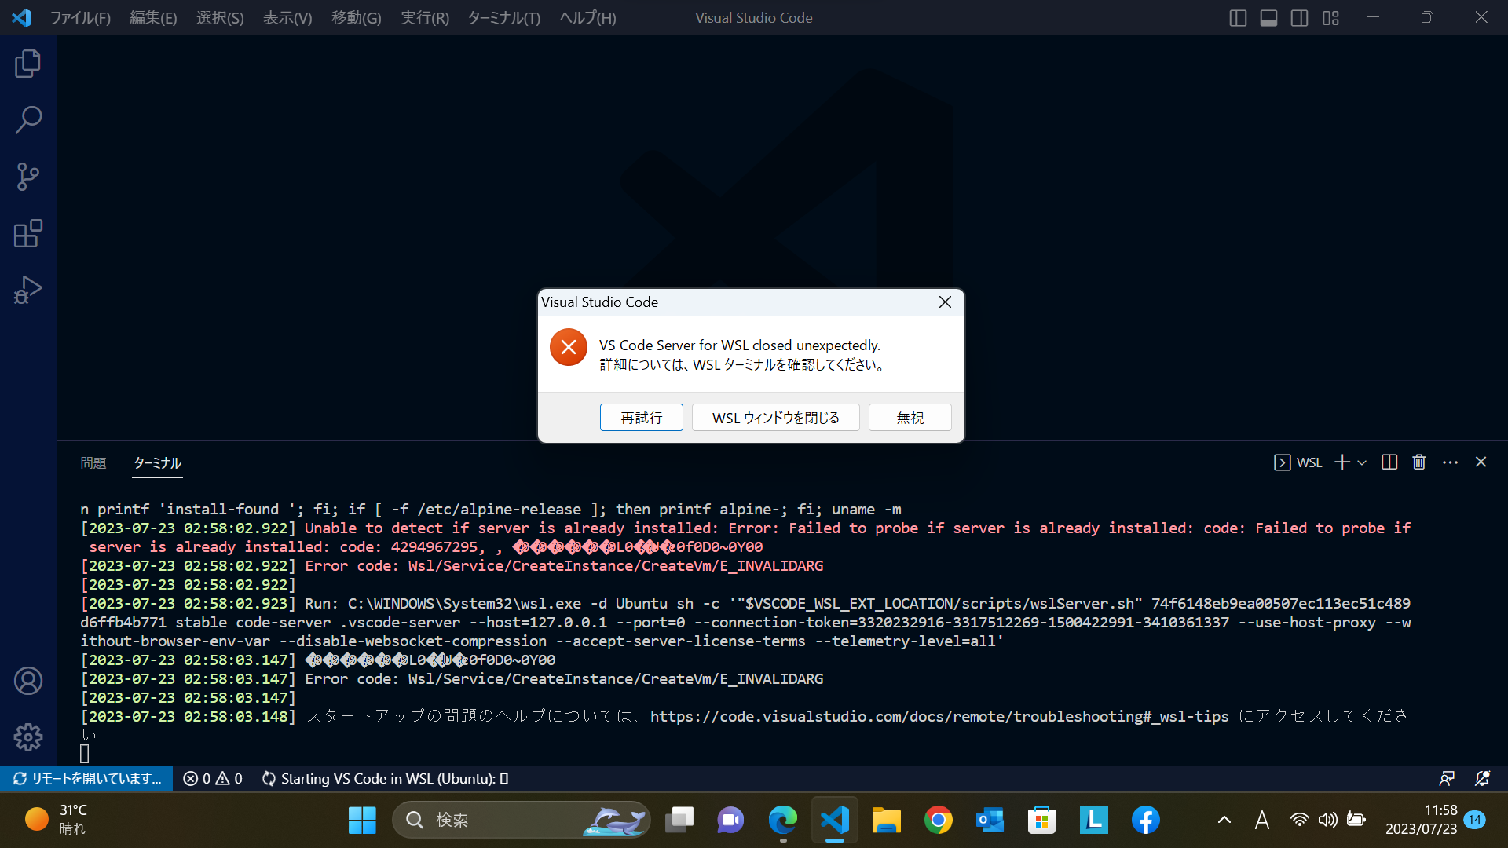Open File Explorer from the taskbar
1508x848 pixels.
(886, 820)
